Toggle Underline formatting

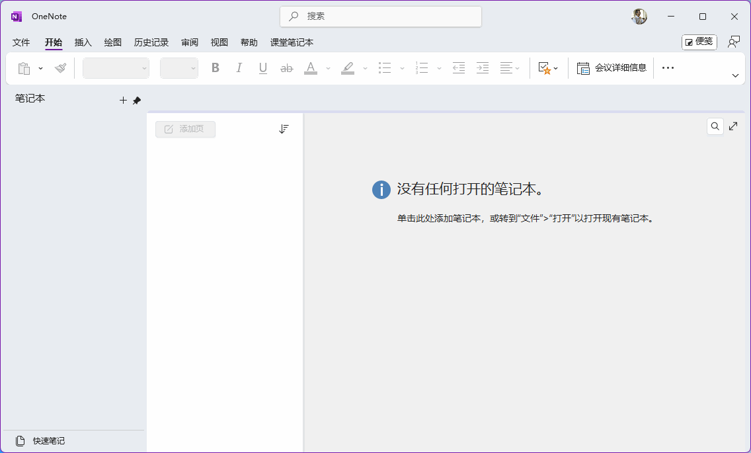pos(263,68)
